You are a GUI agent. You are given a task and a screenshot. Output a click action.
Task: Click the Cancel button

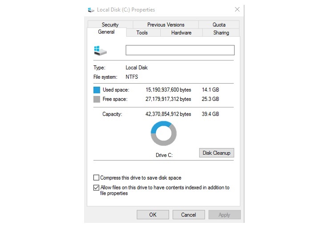click(189, 215)
